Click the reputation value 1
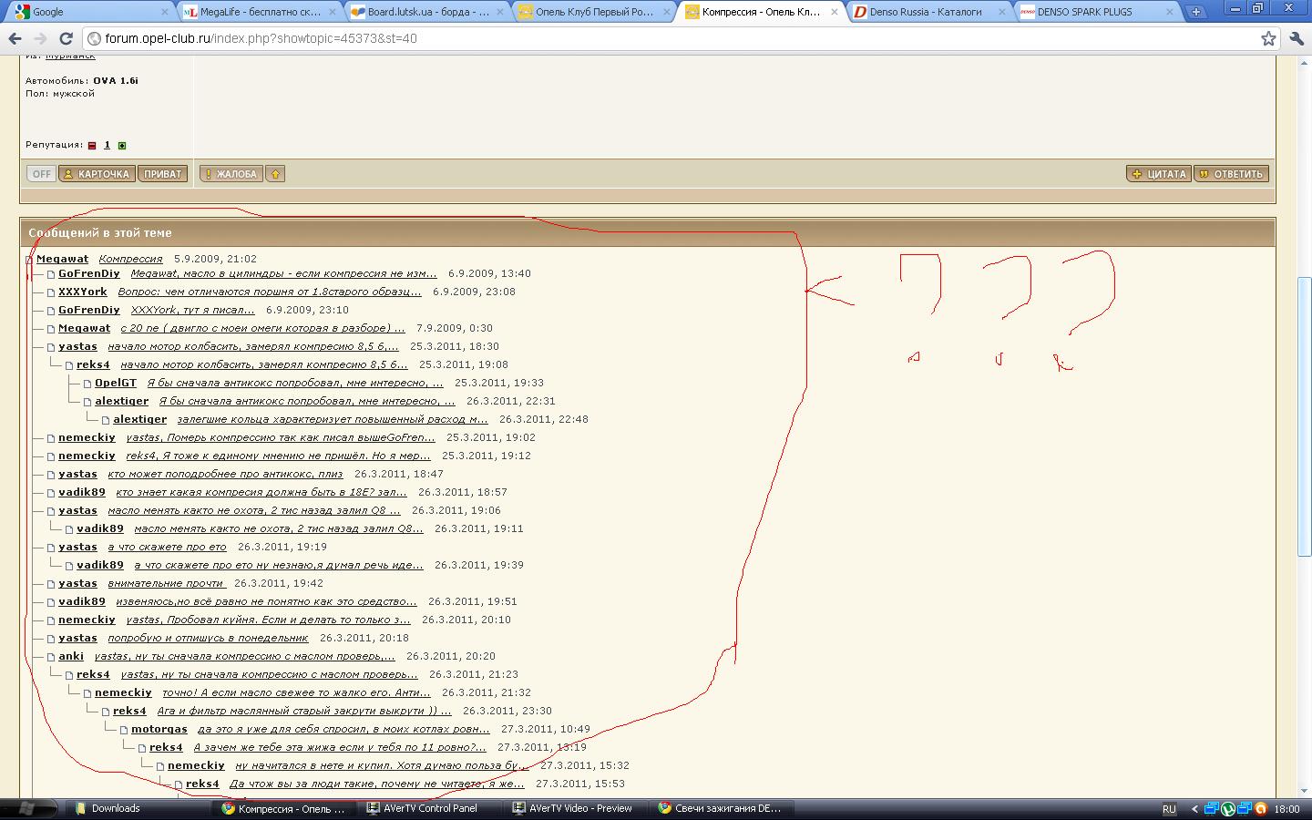 point(107,145)
